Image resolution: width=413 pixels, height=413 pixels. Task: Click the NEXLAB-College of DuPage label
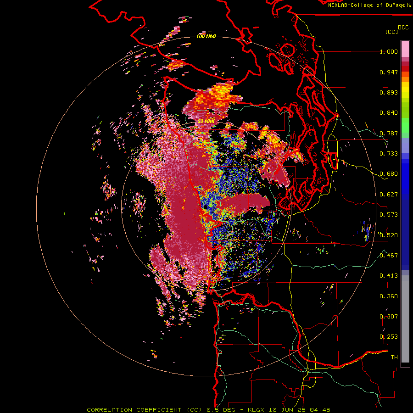coord(366,5)
